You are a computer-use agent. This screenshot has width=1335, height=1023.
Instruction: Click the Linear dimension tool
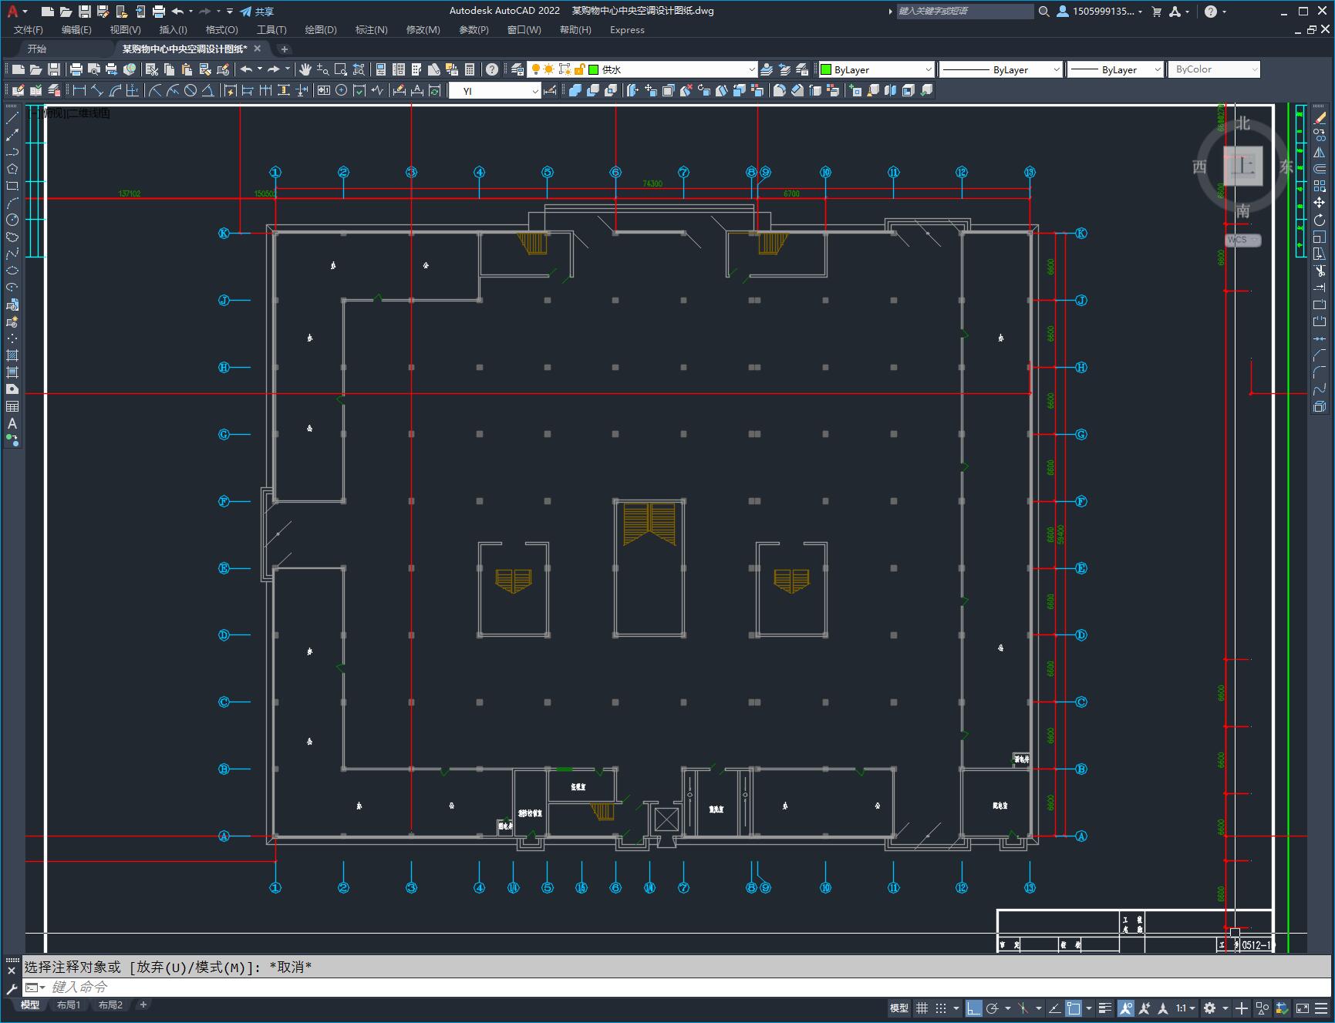tap(79, 90)
